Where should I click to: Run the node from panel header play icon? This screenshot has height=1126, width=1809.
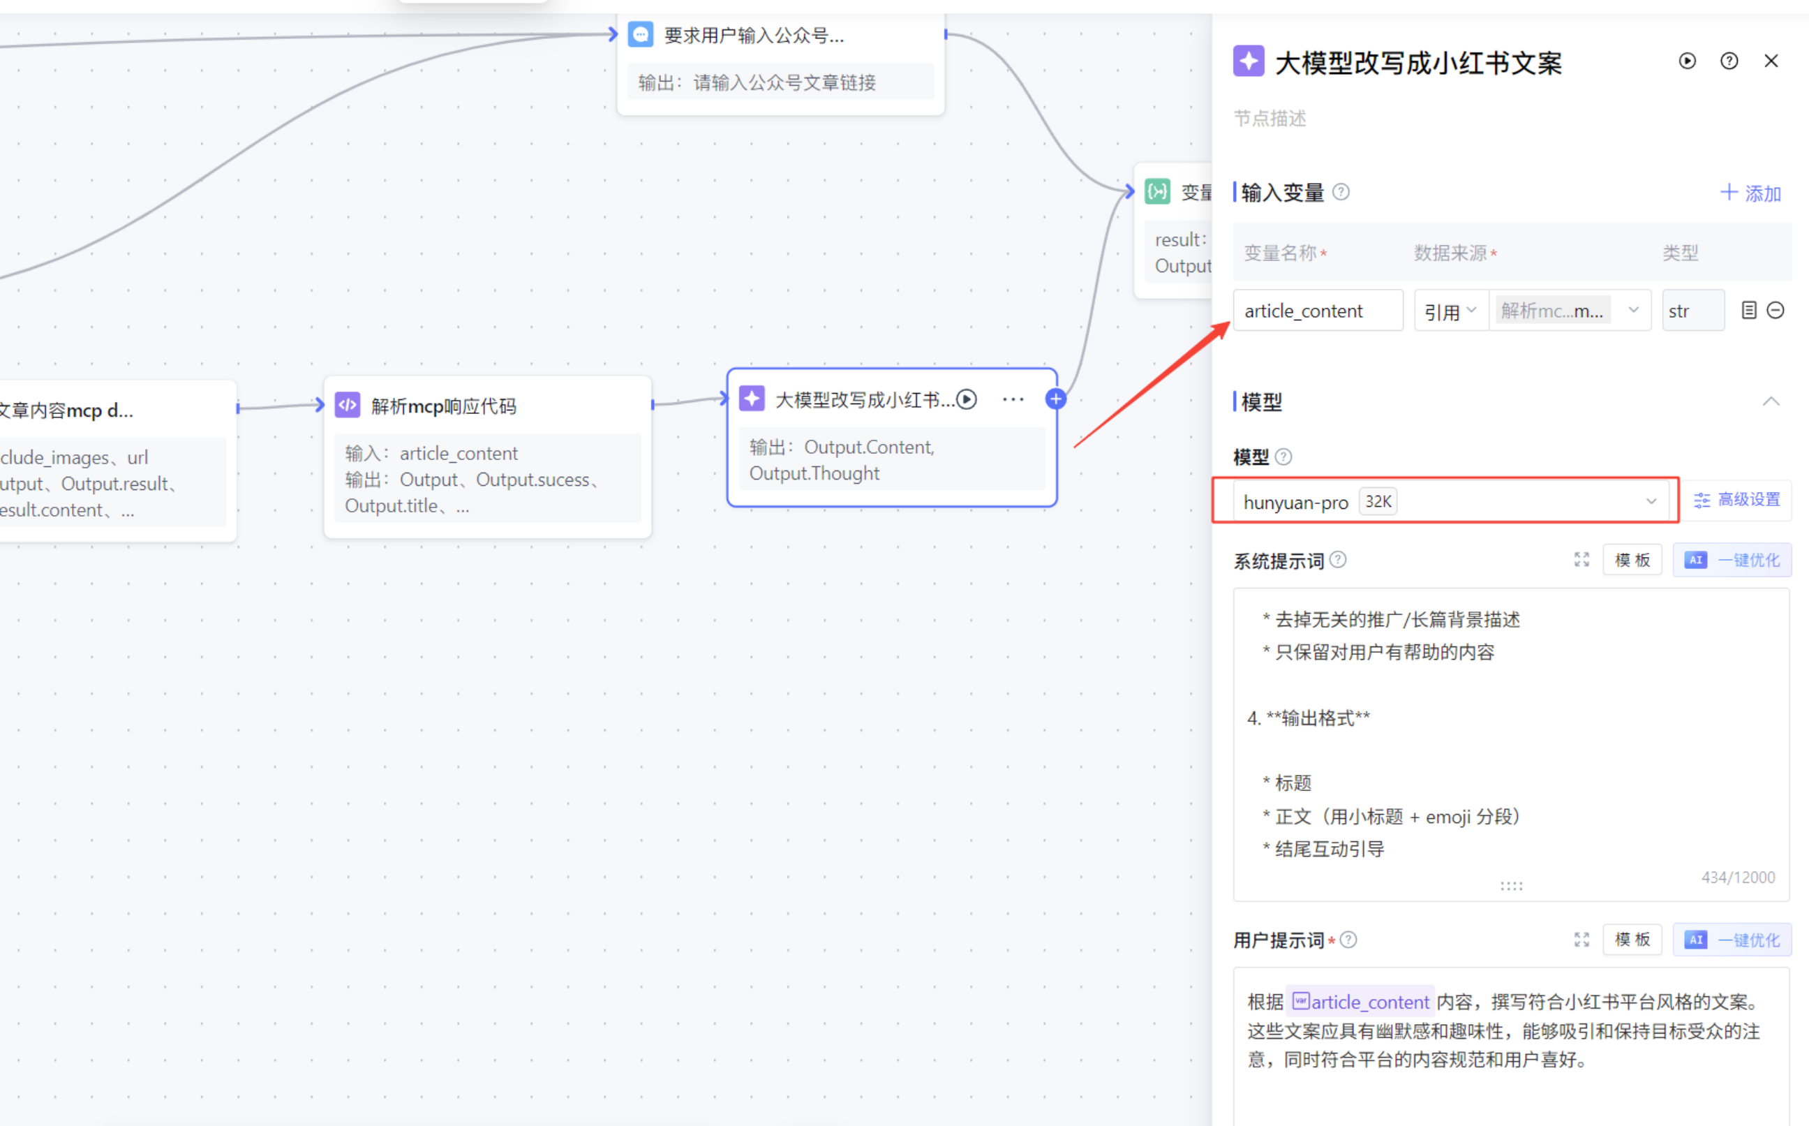tap(1687, 61)
